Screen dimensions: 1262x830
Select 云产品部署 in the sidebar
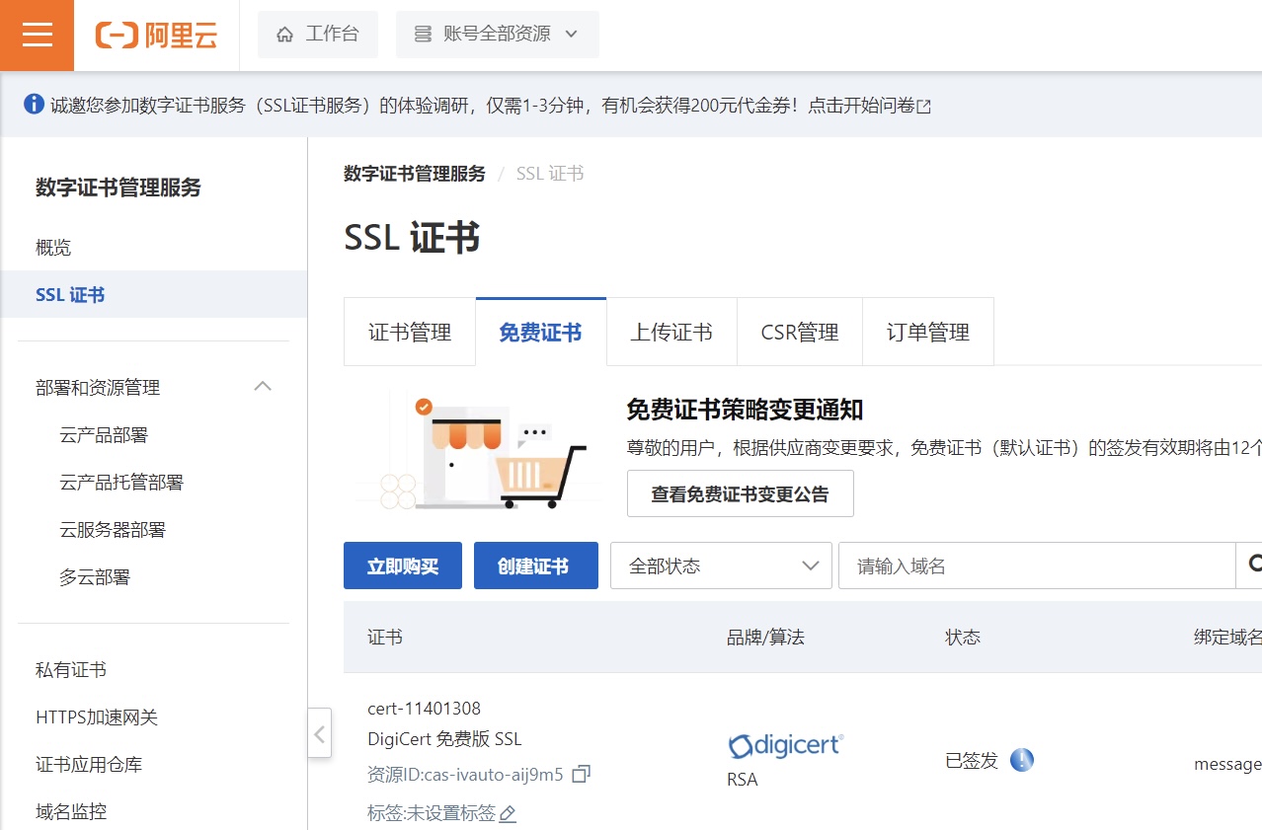coord(104,435)
